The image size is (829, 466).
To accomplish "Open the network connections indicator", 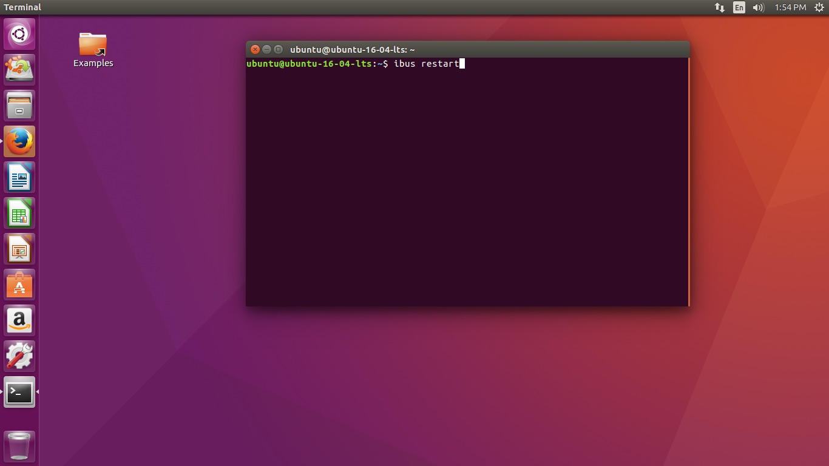I will (x=720, y=7).
